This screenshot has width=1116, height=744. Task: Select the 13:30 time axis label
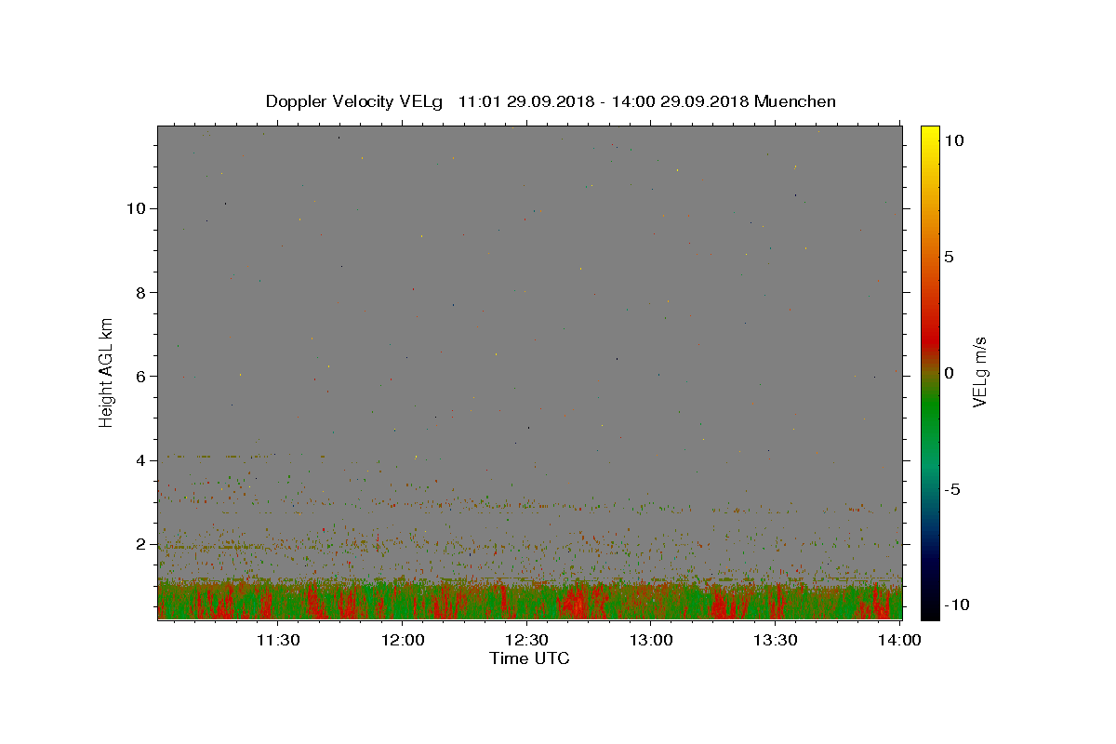pyautogui.click(x=776, y=640)
